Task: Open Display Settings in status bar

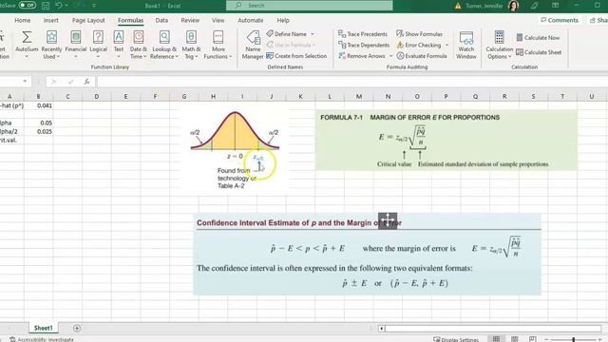Action: pyautogui.click(x=456, y=339)
